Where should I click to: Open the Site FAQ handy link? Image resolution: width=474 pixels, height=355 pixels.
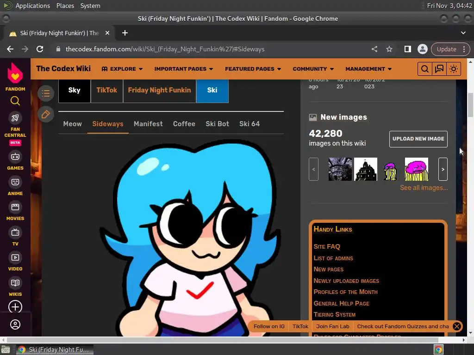click(327, 247)
